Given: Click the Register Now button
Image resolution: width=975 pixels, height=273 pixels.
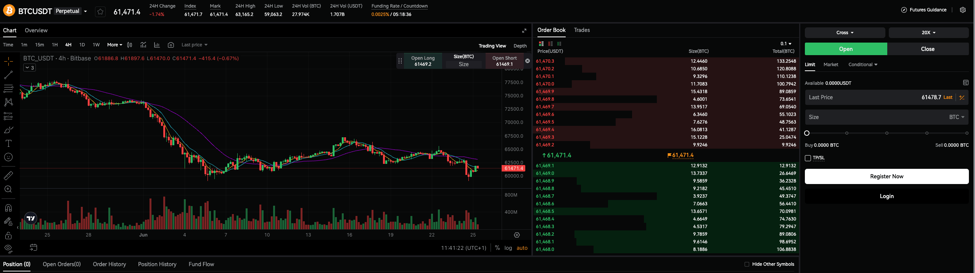Looking at the screenshot, I should [887, 176].
